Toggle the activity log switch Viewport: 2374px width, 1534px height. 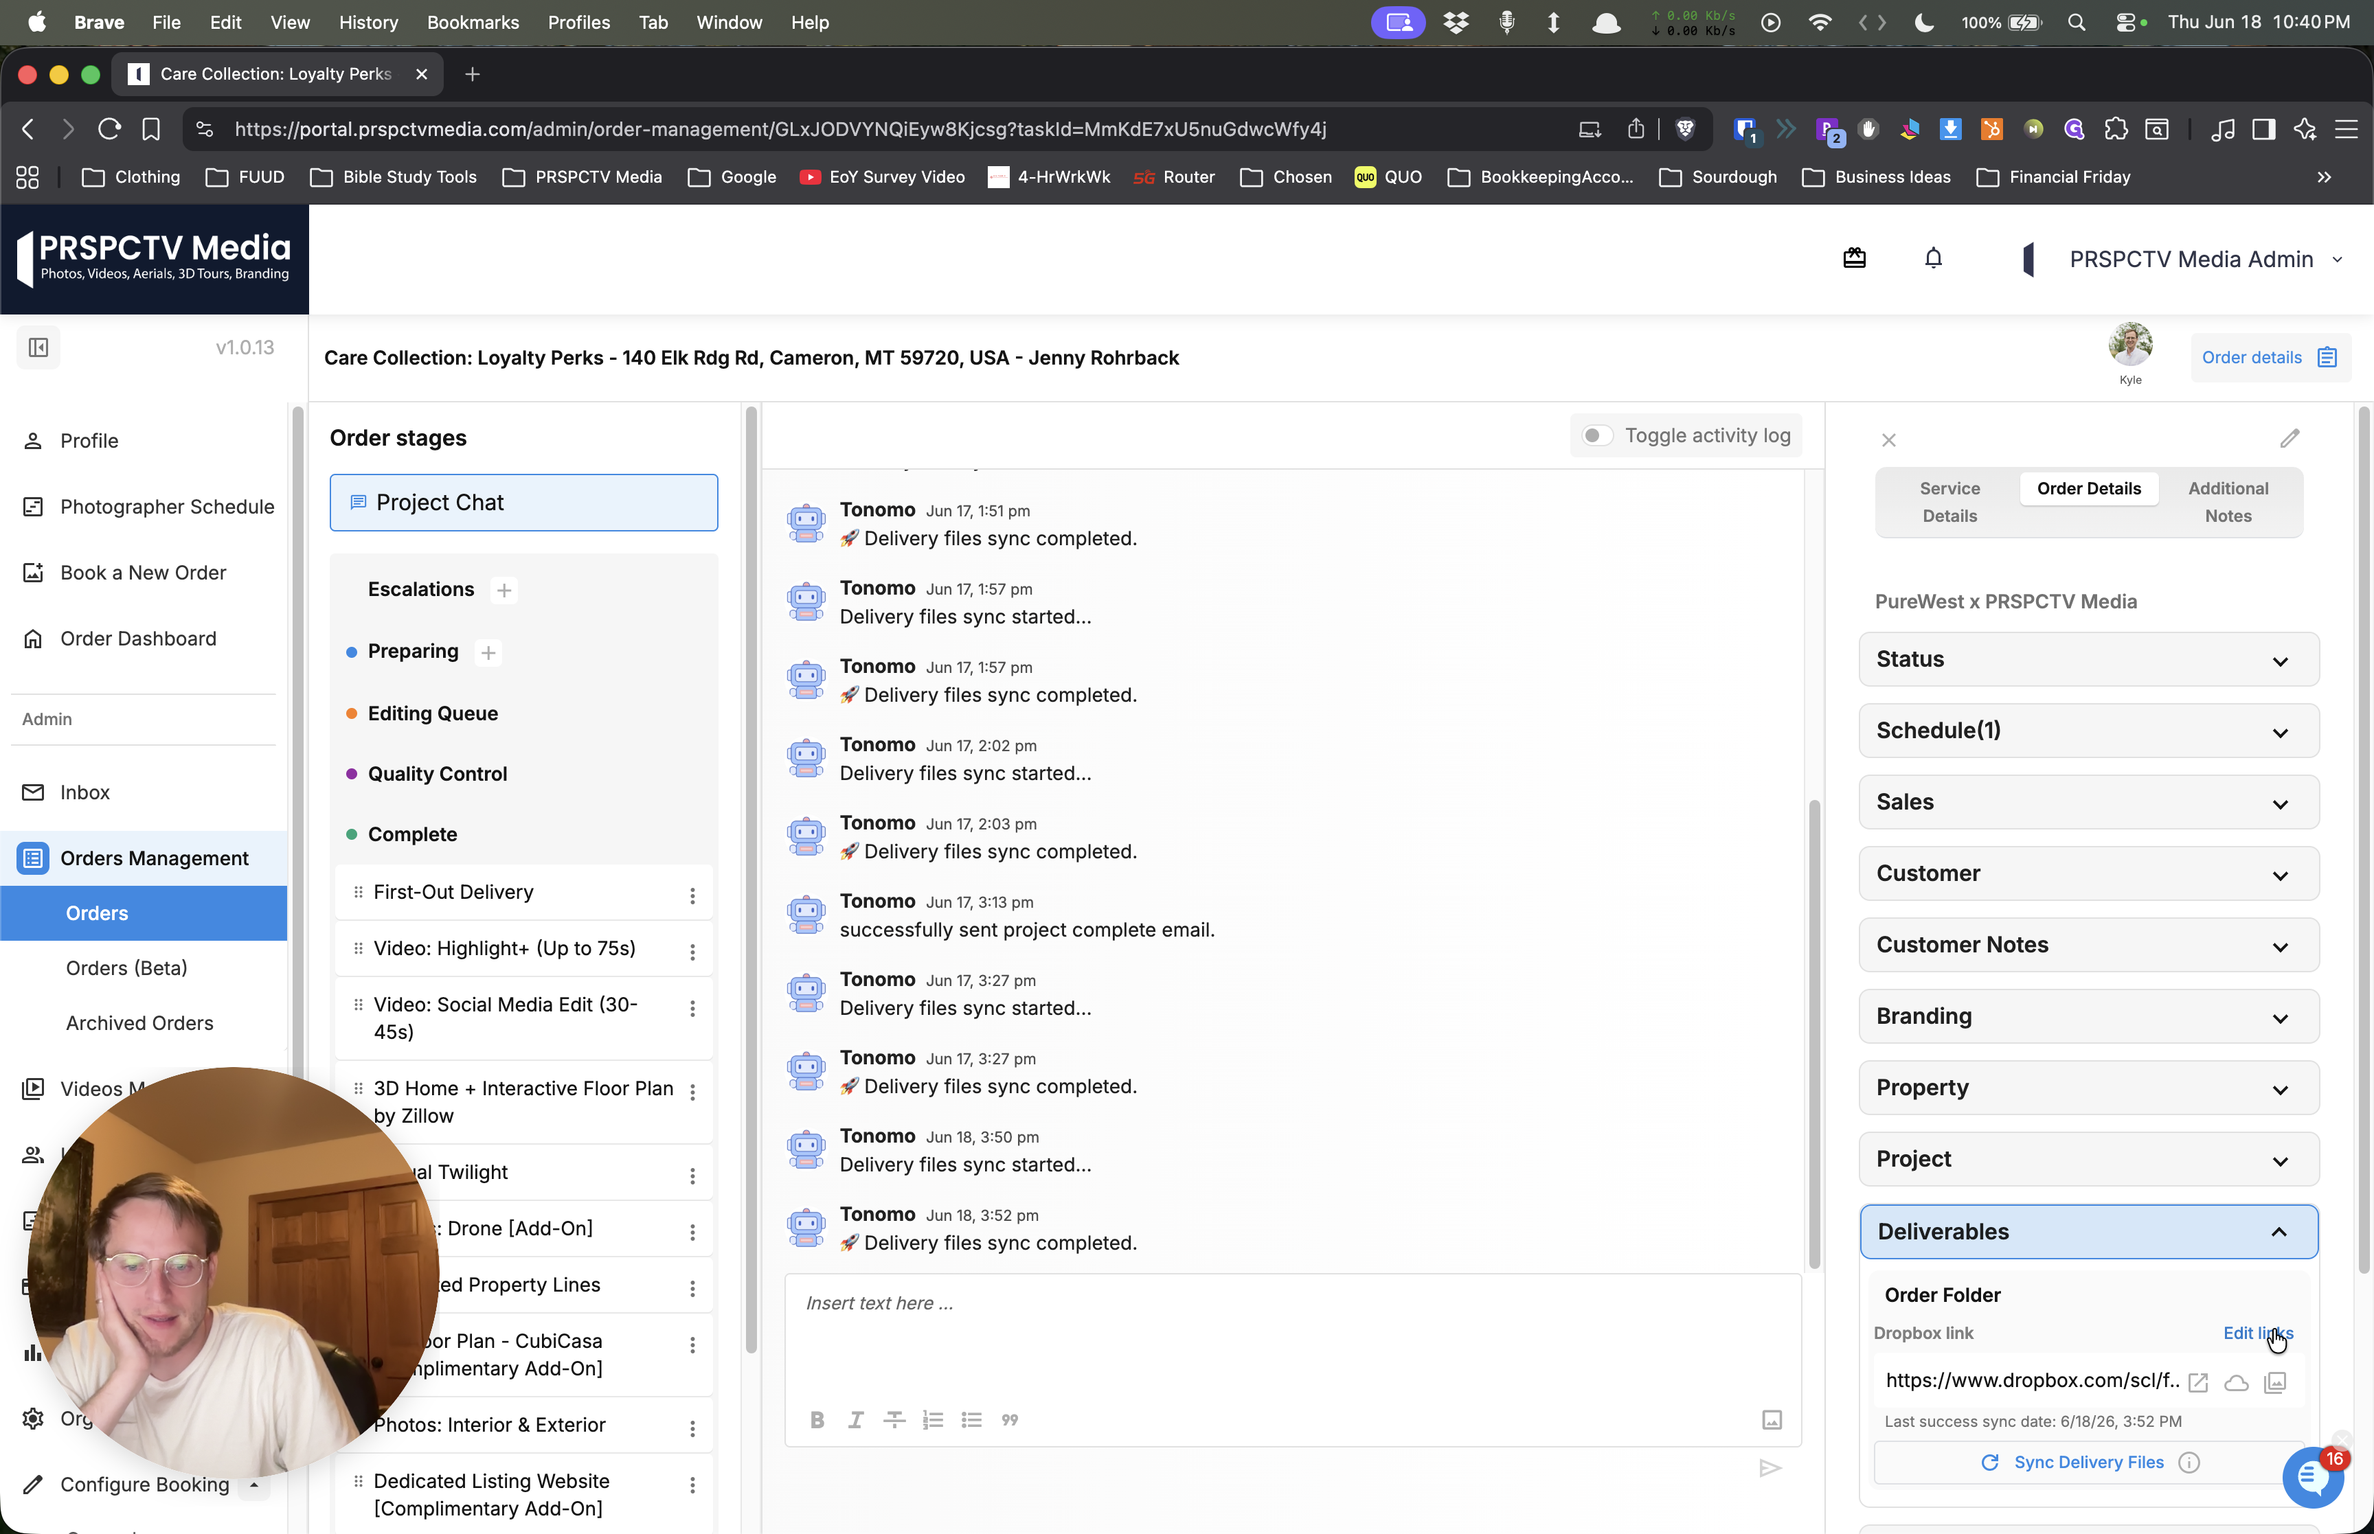[x=1597, y=435]
